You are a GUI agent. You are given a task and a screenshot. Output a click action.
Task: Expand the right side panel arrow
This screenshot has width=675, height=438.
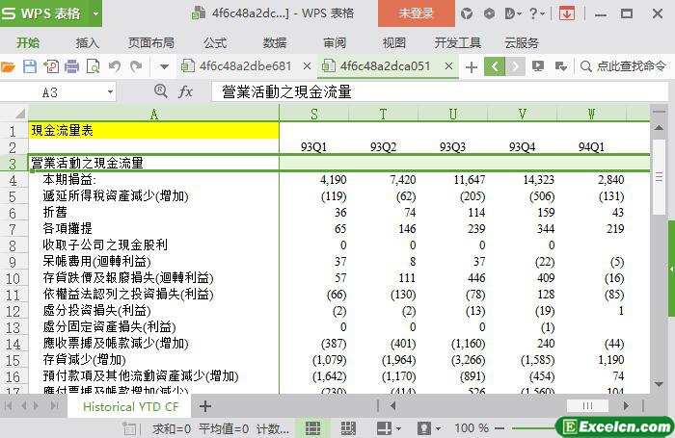671,270
